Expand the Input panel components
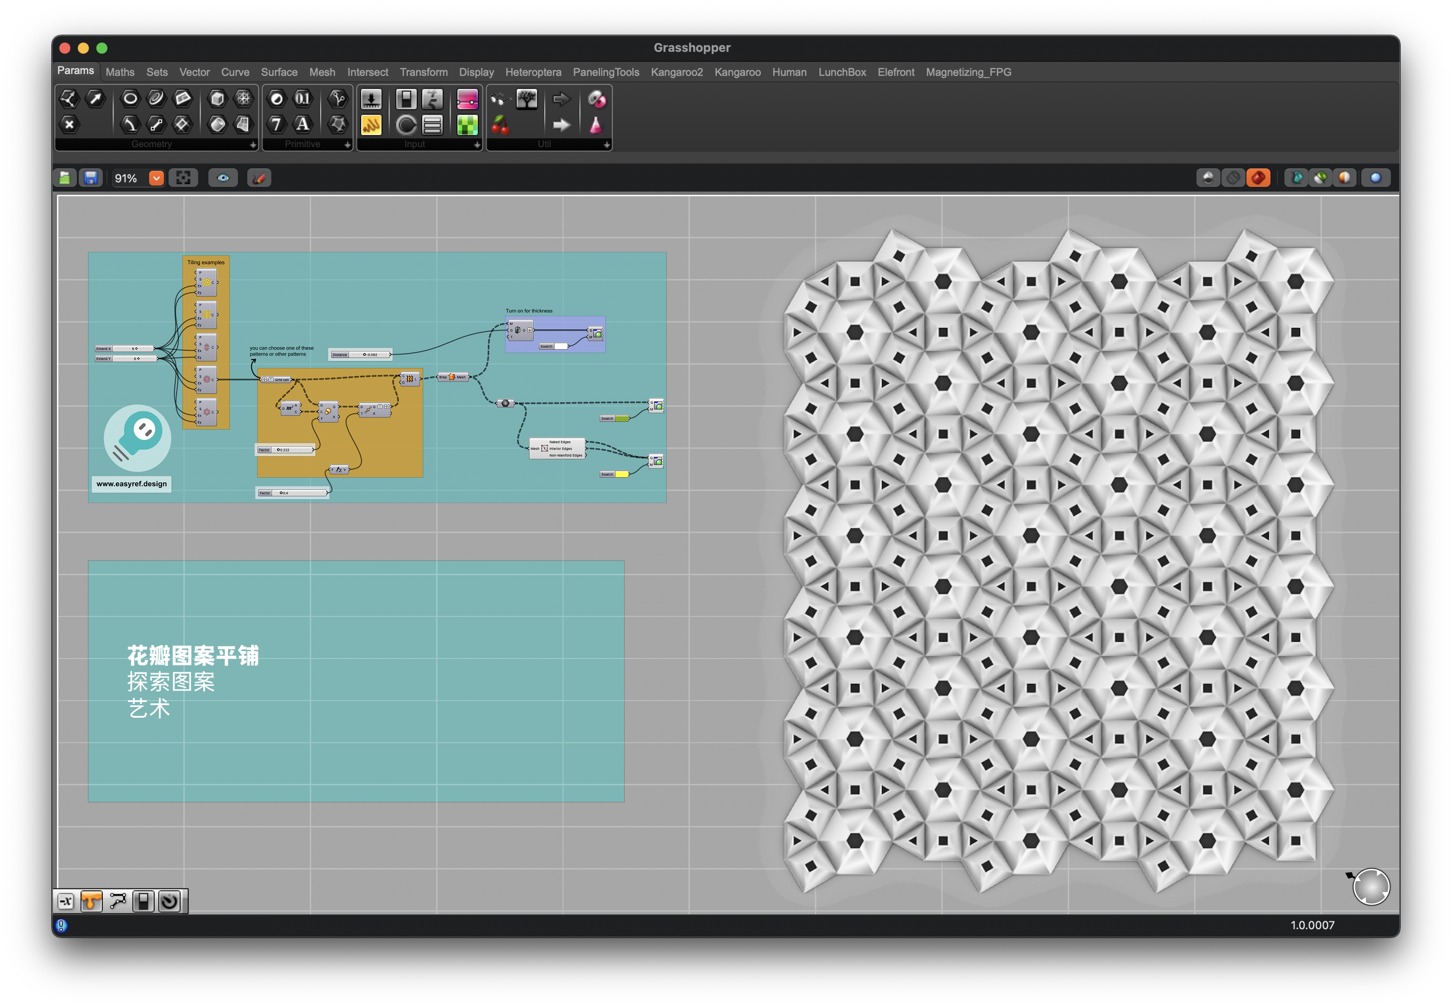 [477, 145]
